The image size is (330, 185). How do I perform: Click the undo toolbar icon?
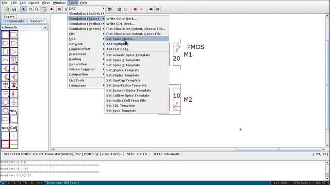119,9
